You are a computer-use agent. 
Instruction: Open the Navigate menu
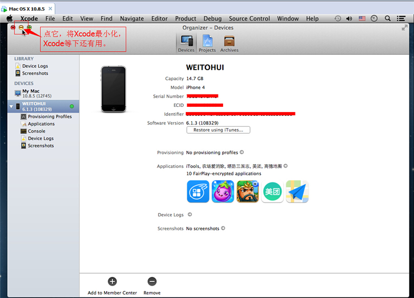[132, 19]
